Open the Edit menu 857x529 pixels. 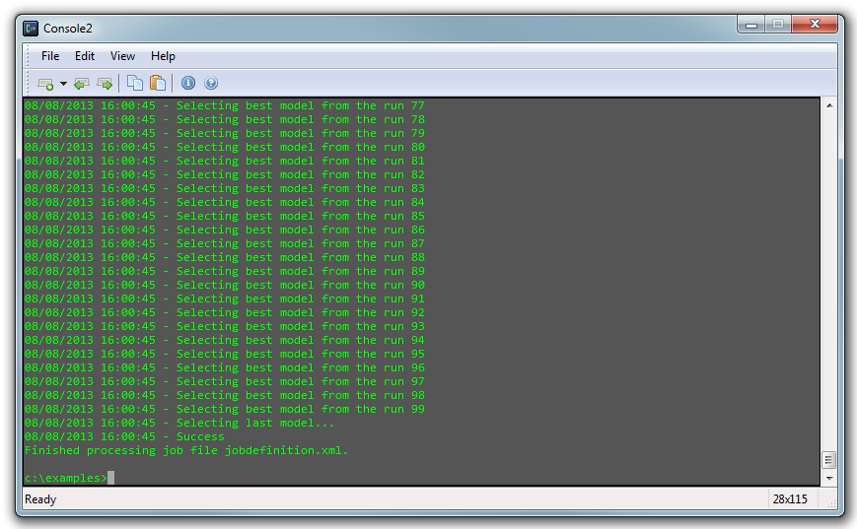(85, 56)
